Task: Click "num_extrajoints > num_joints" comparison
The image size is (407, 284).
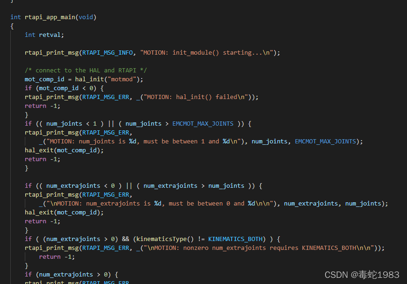Action: pos(194,186)
